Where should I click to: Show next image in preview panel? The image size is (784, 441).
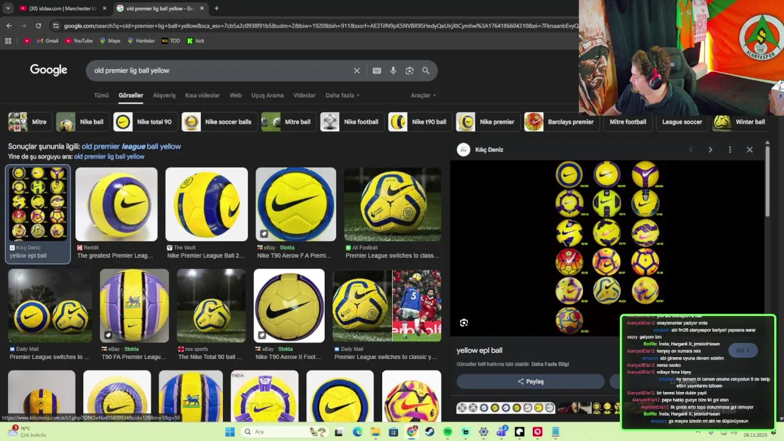click(710, 149)
